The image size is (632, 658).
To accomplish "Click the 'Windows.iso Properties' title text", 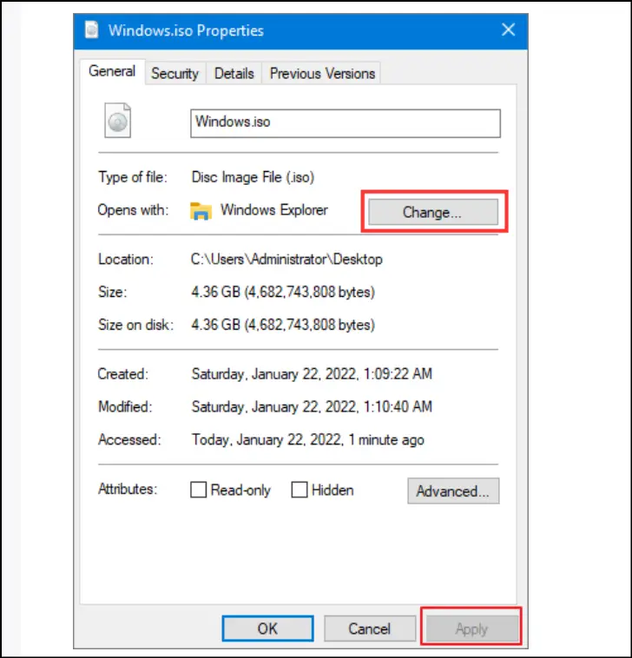I will [x=186, y=30].
